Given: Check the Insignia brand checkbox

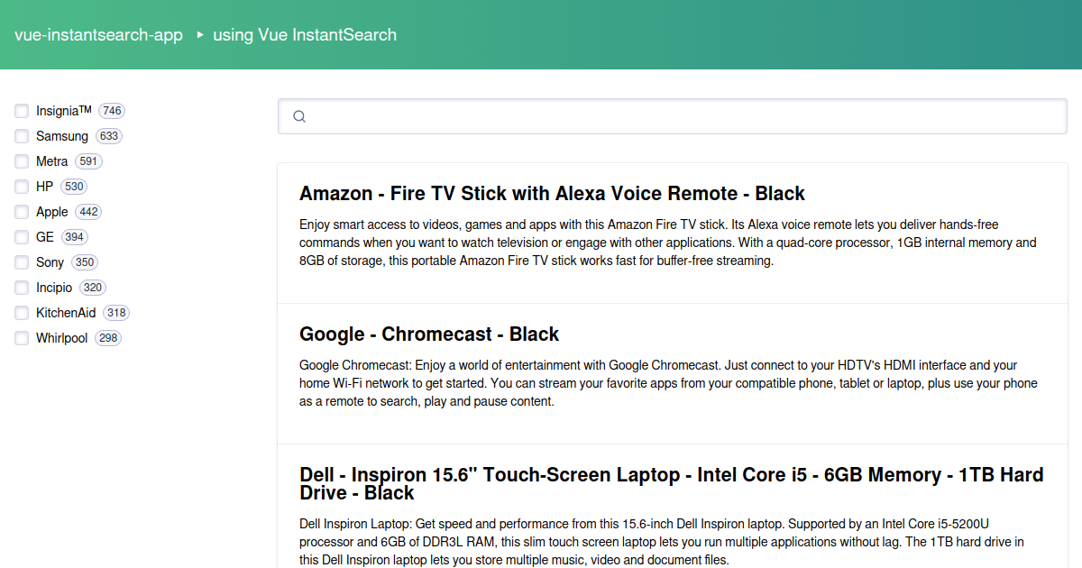Looking at the screenshot, I should 22,111.
